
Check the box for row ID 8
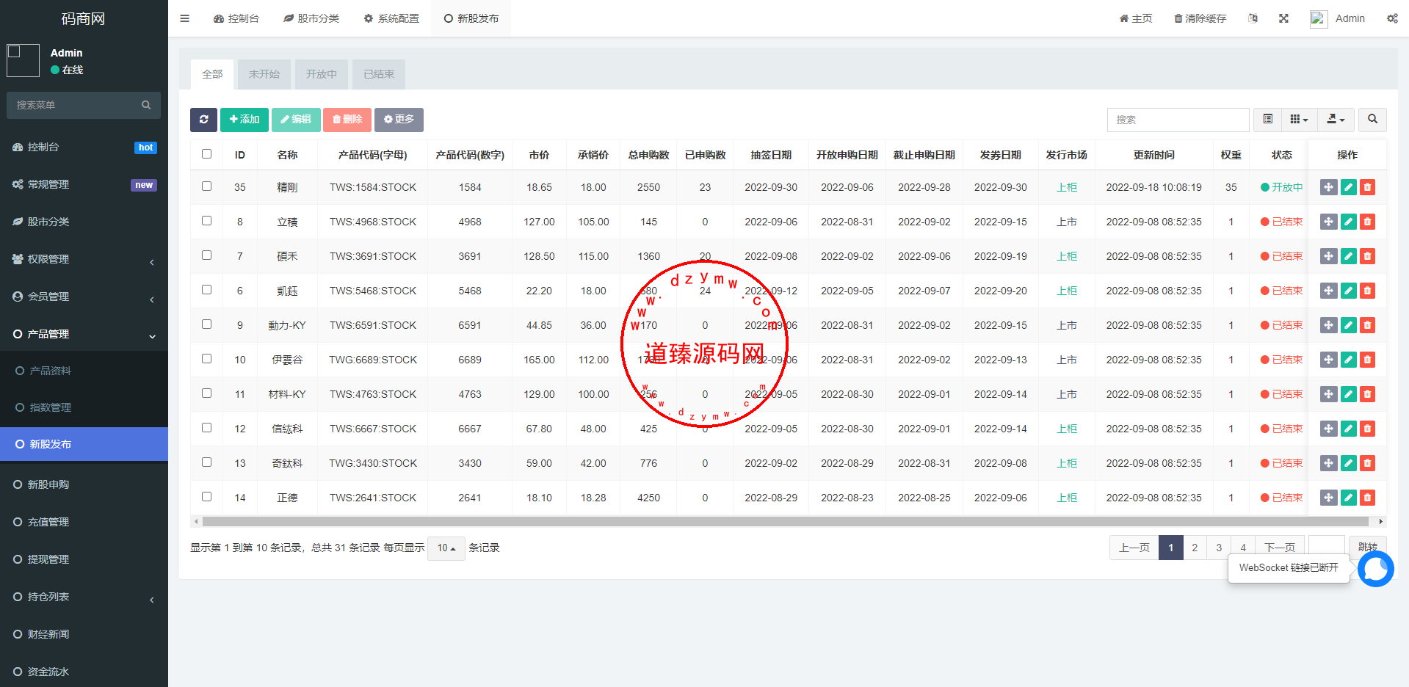[206, 221]
